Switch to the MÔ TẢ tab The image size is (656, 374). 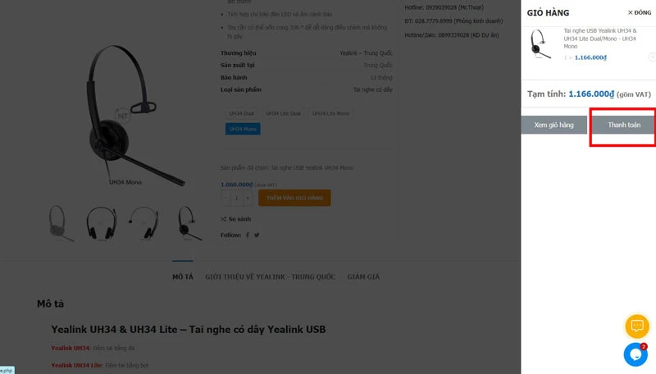183,276
